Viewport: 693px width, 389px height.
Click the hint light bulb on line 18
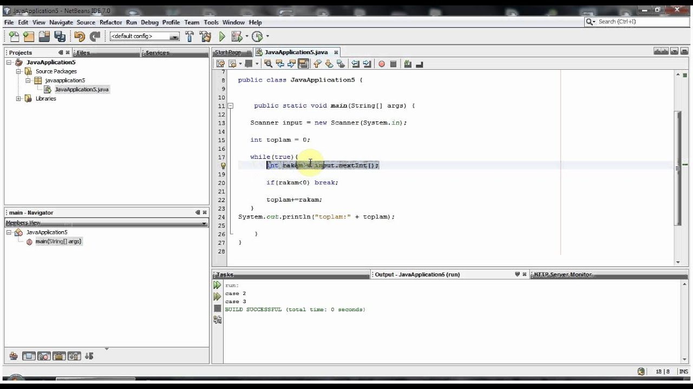coord(223,165)
